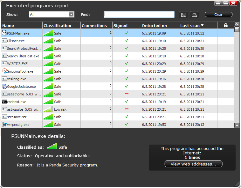The height and width of the screenshot is (188, 241).
Task: Sort by the Name column header
Action: 22,26
